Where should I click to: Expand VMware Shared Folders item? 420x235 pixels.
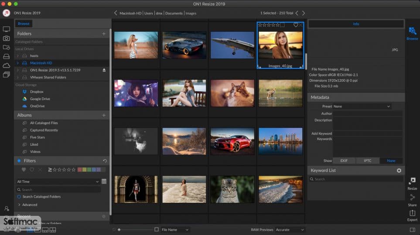[x=18, y=77]
